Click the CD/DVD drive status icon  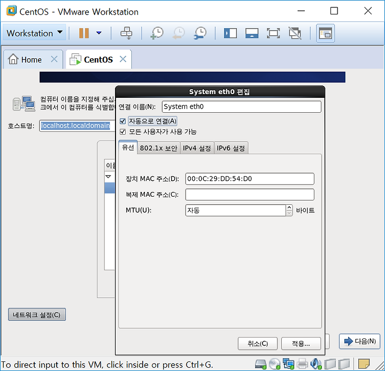pyautogui.click(x=274, y=364)
